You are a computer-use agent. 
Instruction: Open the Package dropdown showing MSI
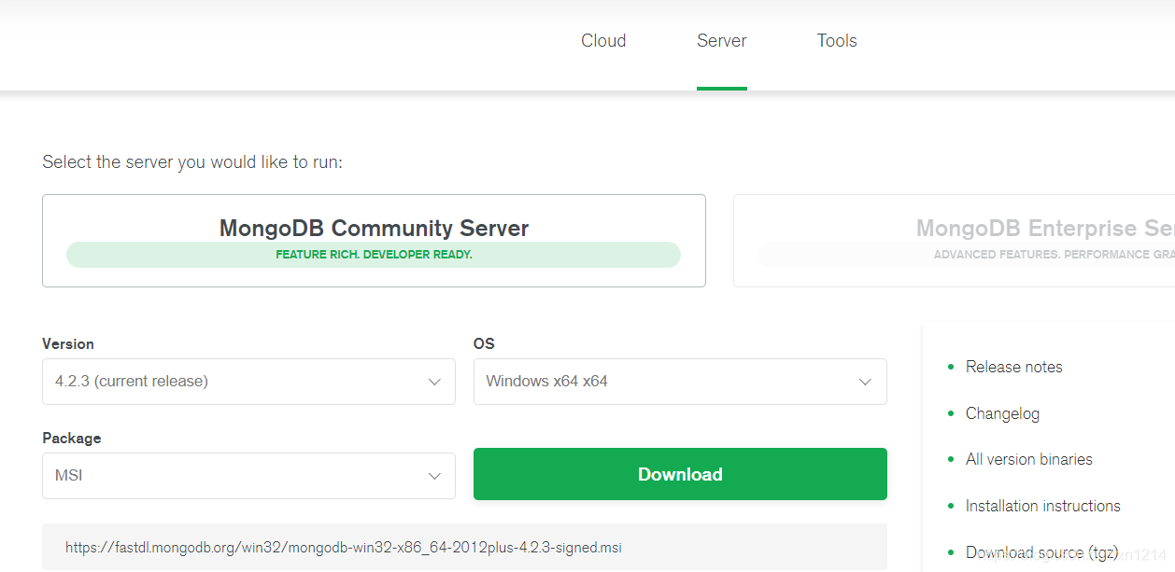pyautogui.click(x=248, y=476)
